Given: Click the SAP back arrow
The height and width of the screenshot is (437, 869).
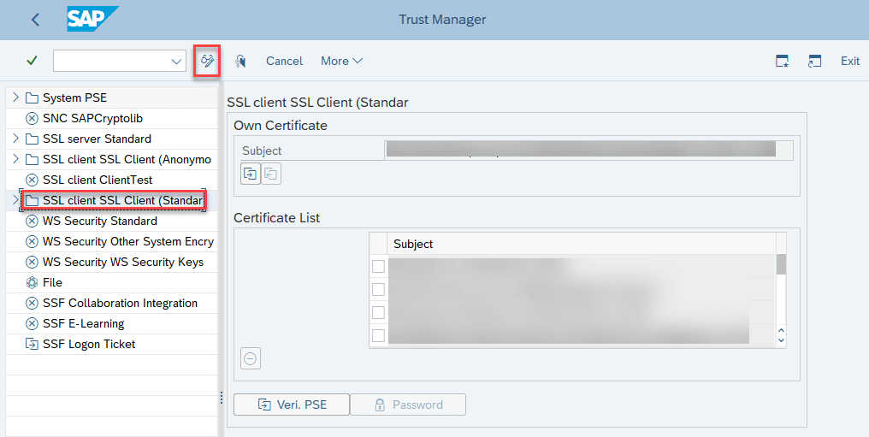Looking at the screenshot, I should [35, 20].
